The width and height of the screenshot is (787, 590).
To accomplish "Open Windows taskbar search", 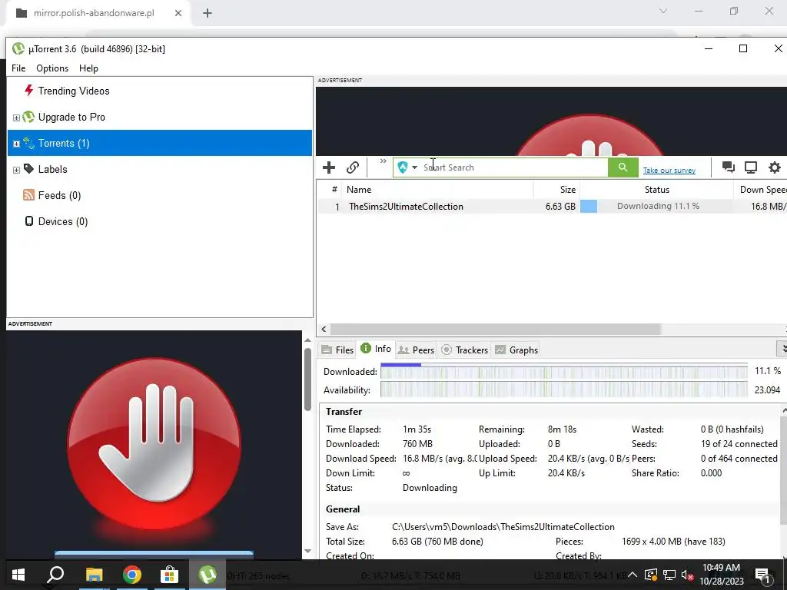I will coord(55,575).
